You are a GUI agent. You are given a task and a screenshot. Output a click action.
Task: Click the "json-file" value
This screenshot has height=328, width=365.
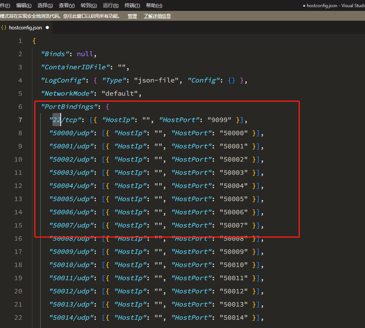click(x=156, y=81)
